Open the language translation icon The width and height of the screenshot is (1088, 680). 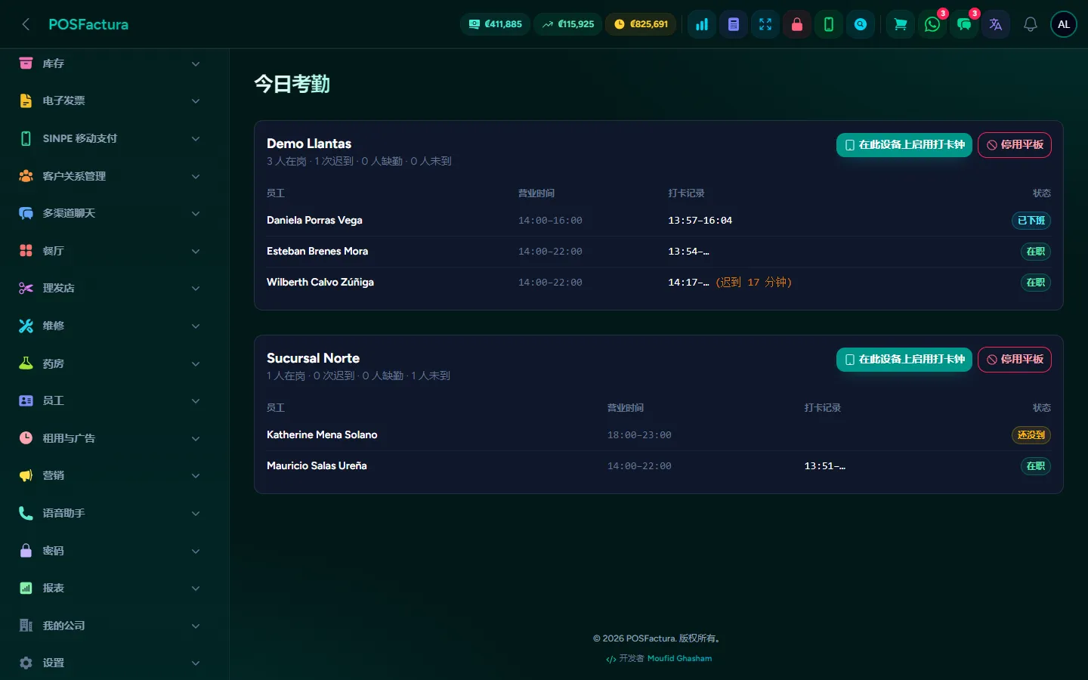(x=996, y=24)
